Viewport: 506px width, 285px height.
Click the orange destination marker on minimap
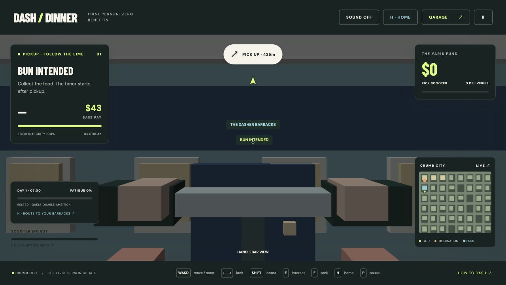425,180
